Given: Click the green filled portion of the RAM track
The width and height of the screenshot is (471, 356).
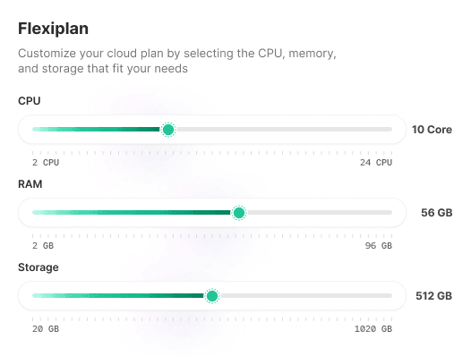Looking at the screenshot, I should (132, 213).
